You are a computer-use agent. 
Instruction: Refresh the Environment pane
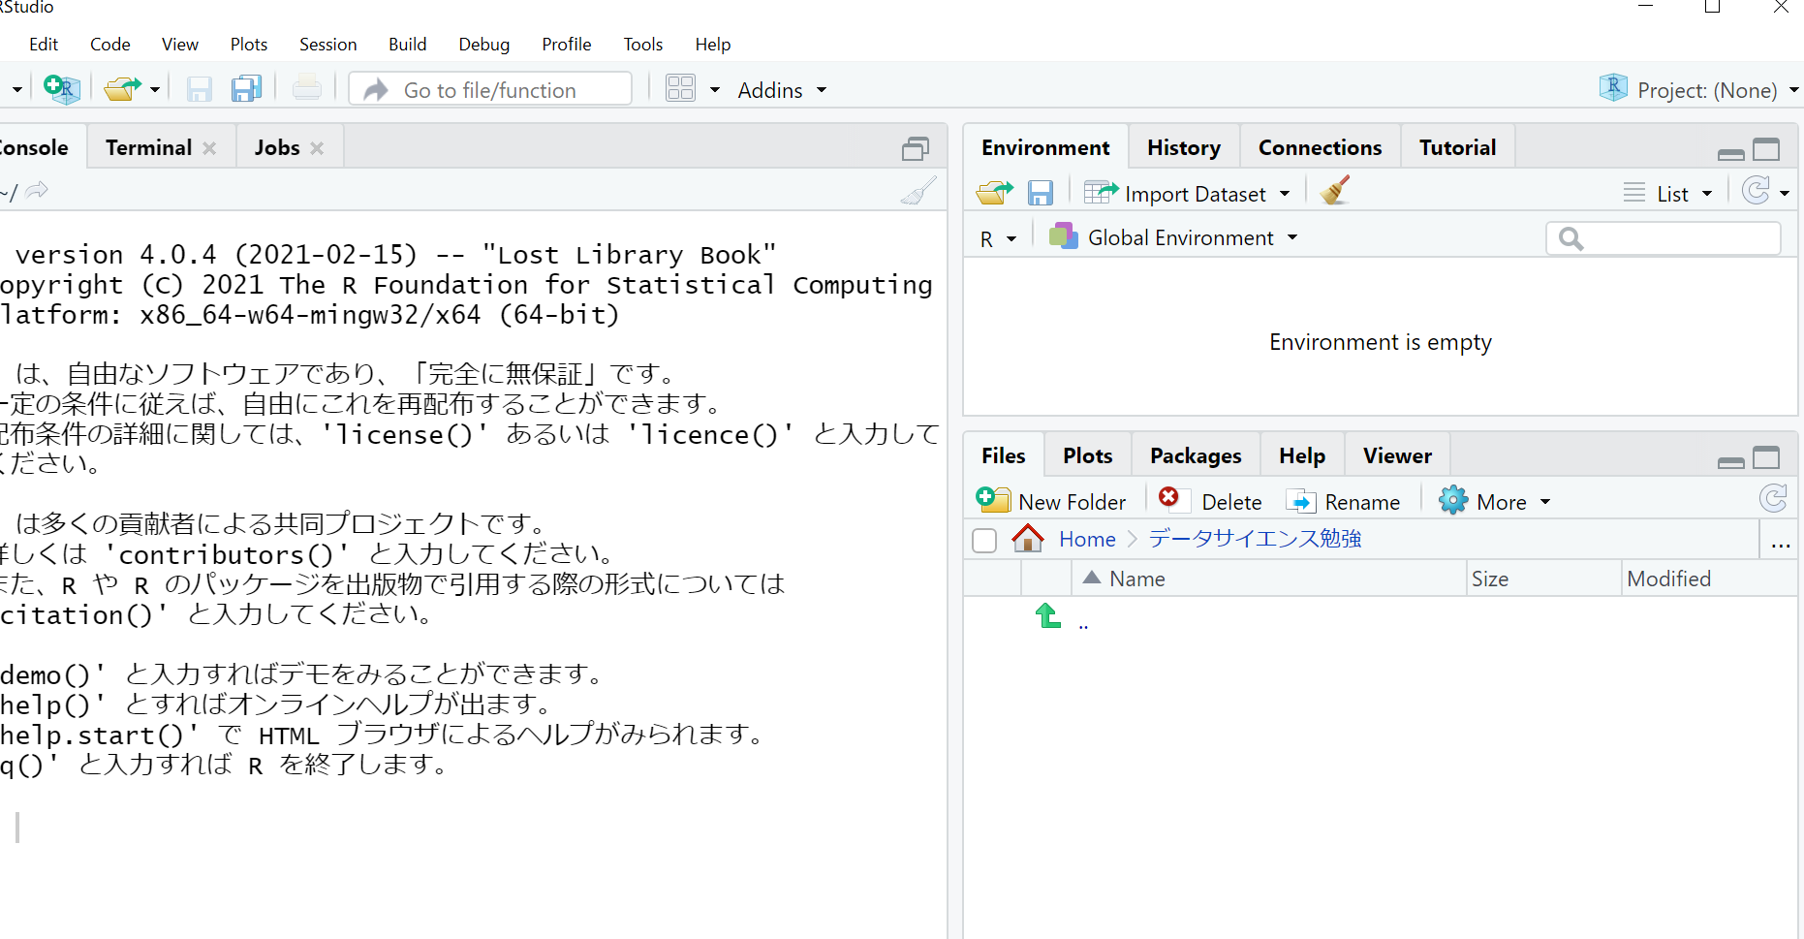[x=1756, y=191]
